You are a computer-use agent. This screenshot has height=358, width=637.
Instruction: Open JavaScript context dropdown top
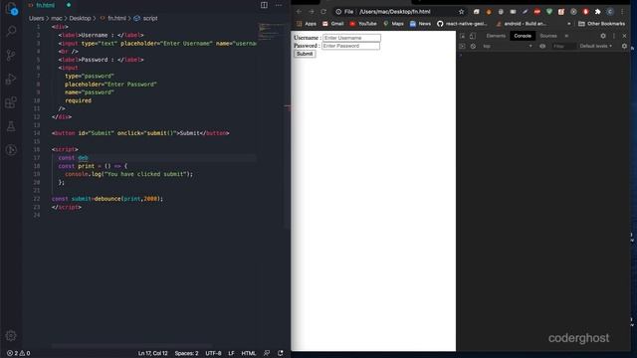(507, 47)
